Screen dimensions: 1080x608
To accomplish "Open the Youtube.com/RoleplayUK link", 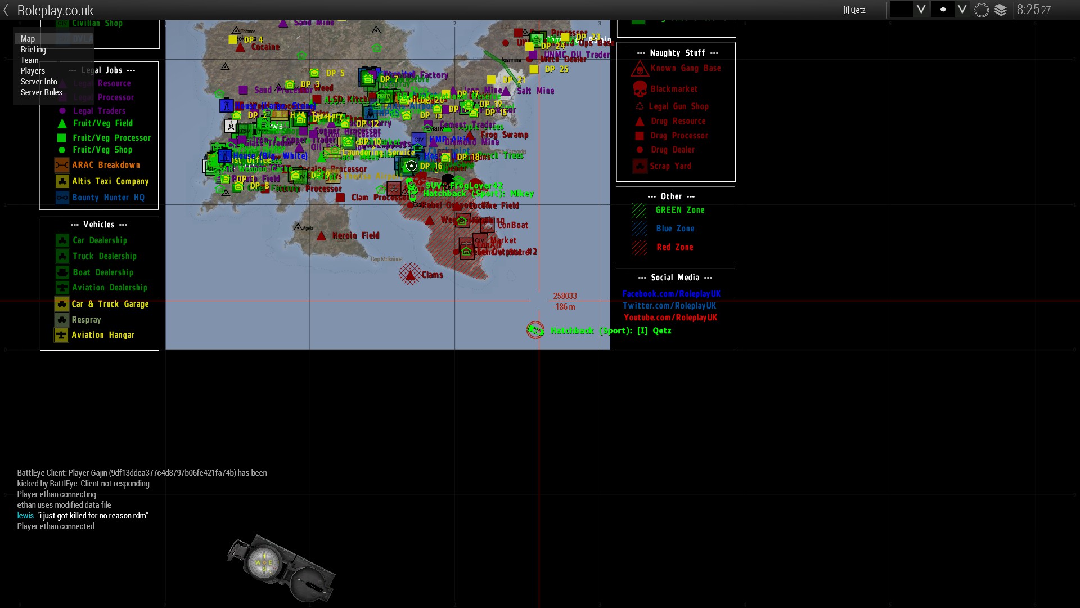I will pos(670,318).
